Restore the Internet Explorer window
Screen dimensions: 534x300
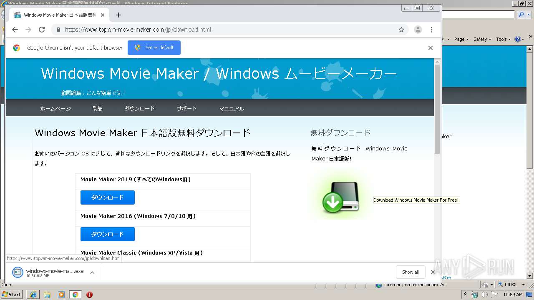pos(522,3)
